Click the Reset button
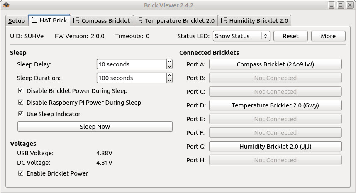Viewport: 356px width, 193px height. tap(290, 36)
